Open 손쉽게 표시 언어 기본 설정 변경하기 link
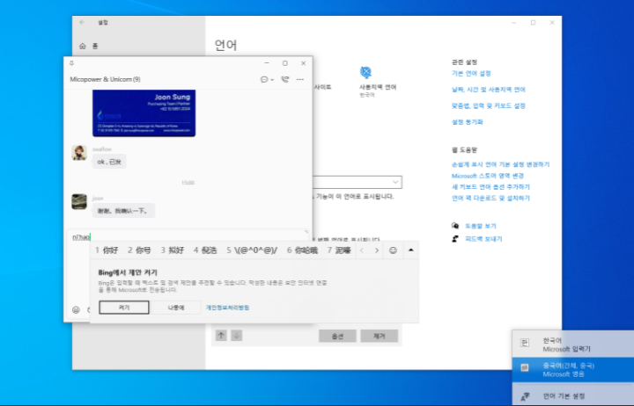The height and width of the screenshot is (406, 634). pos(500,164)
